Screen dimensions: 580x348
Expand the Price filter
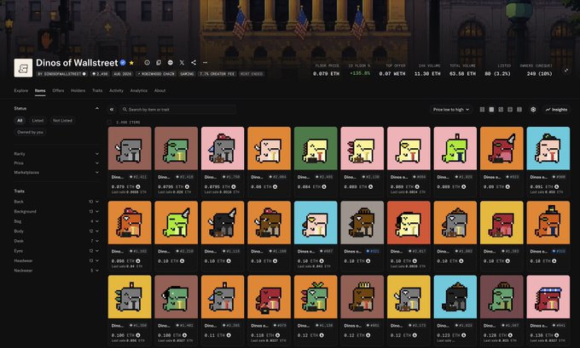pos(56,163)
